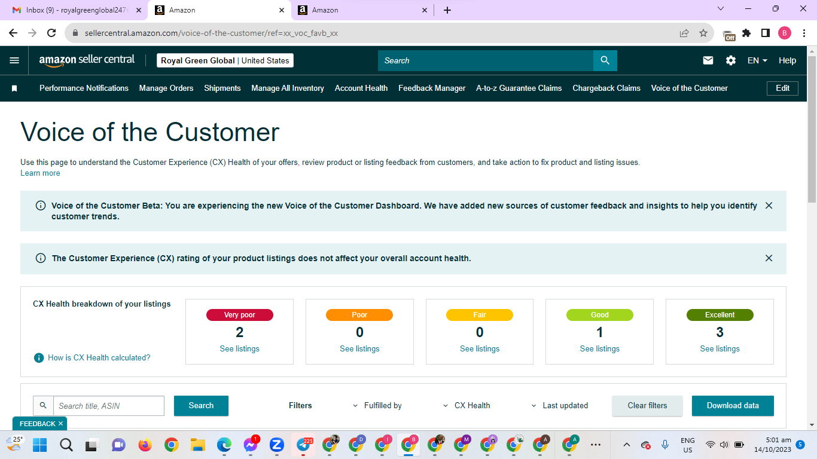
Task: Focus the Search title, ASIN field
Action: coord(109,406)
